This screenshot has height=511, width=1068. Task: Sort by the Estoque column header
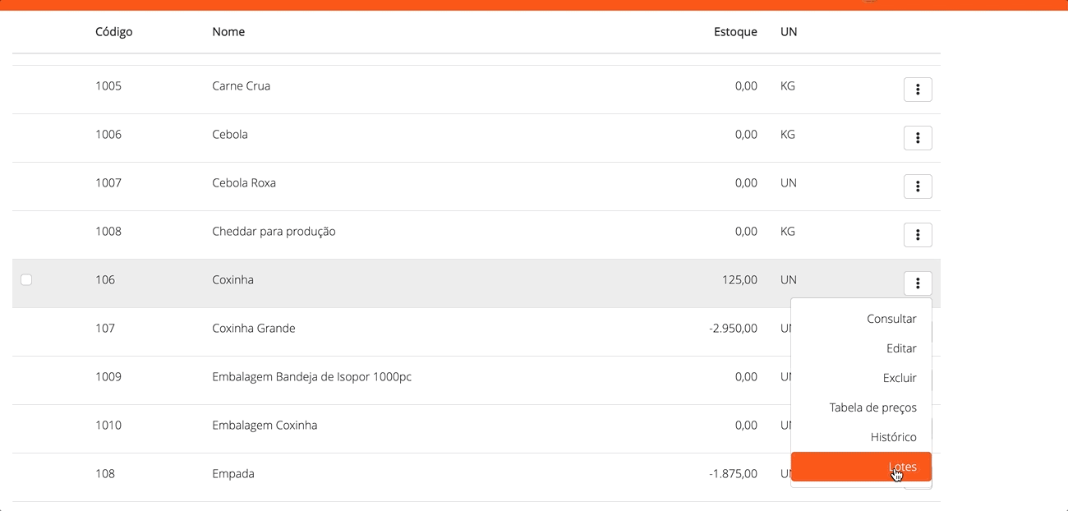[734, 32]
